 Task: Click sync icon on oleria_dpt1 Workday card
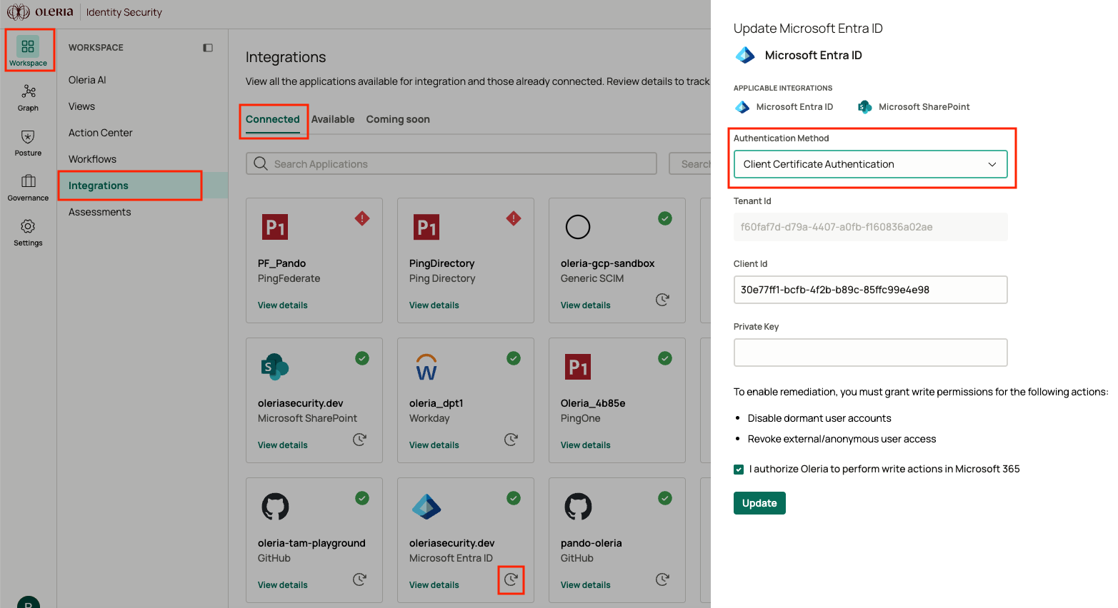(x=511, y=440)
